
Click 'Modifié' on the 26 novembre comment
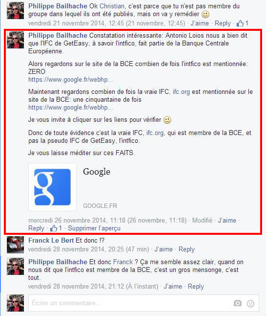(202, 220)
